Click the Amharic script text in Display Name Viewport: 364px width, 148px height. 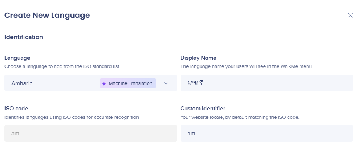(x=196, y=83)
